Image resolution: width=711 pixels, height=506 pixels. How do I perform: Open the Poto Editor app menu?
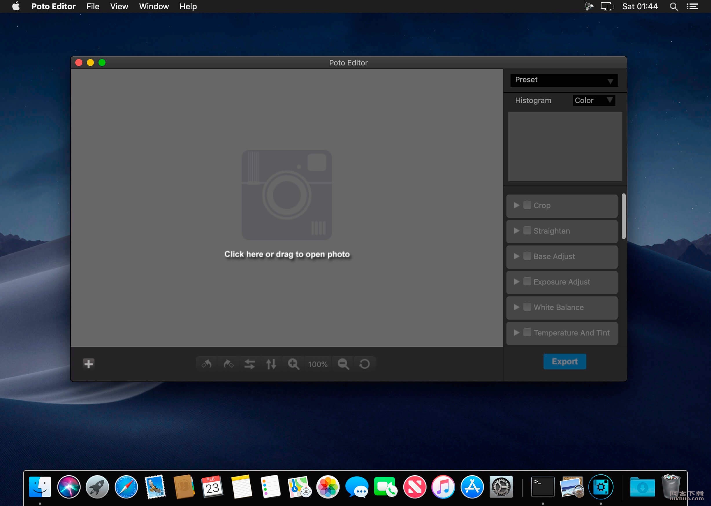pyautogui.click(x=53, y=6)
